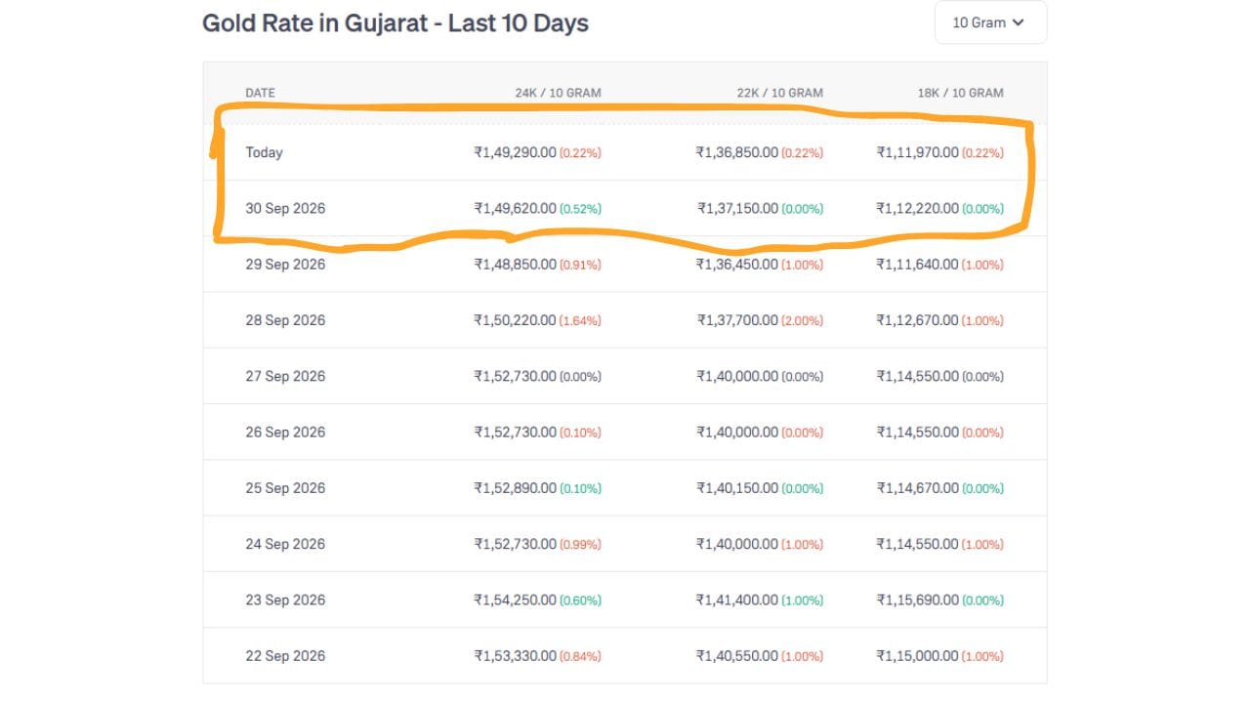This screenshot has width=1250, height=703.
Task: Select the 'Today' date cell
Action: [264, 152]
